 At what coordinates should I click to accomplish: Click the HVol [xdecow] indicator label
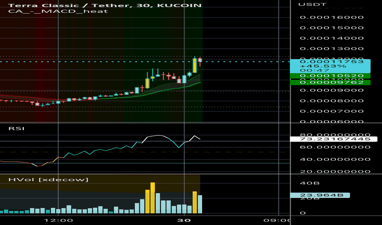48,180
